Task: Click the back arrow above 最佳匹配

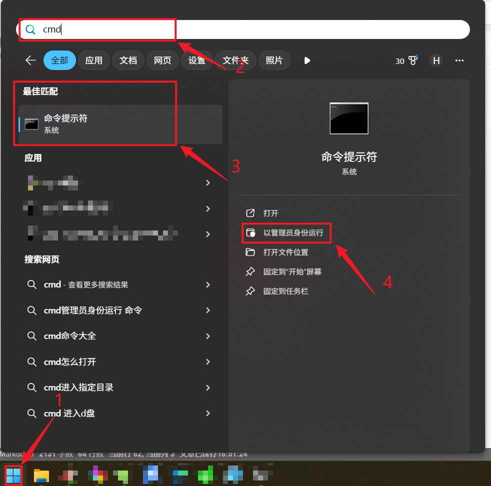Action: (30, 60)
